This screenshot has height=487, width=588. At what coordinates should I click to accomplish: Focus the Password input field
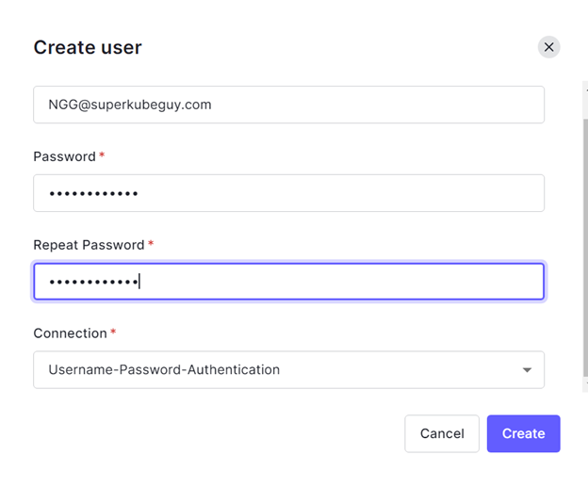[288, 193]
